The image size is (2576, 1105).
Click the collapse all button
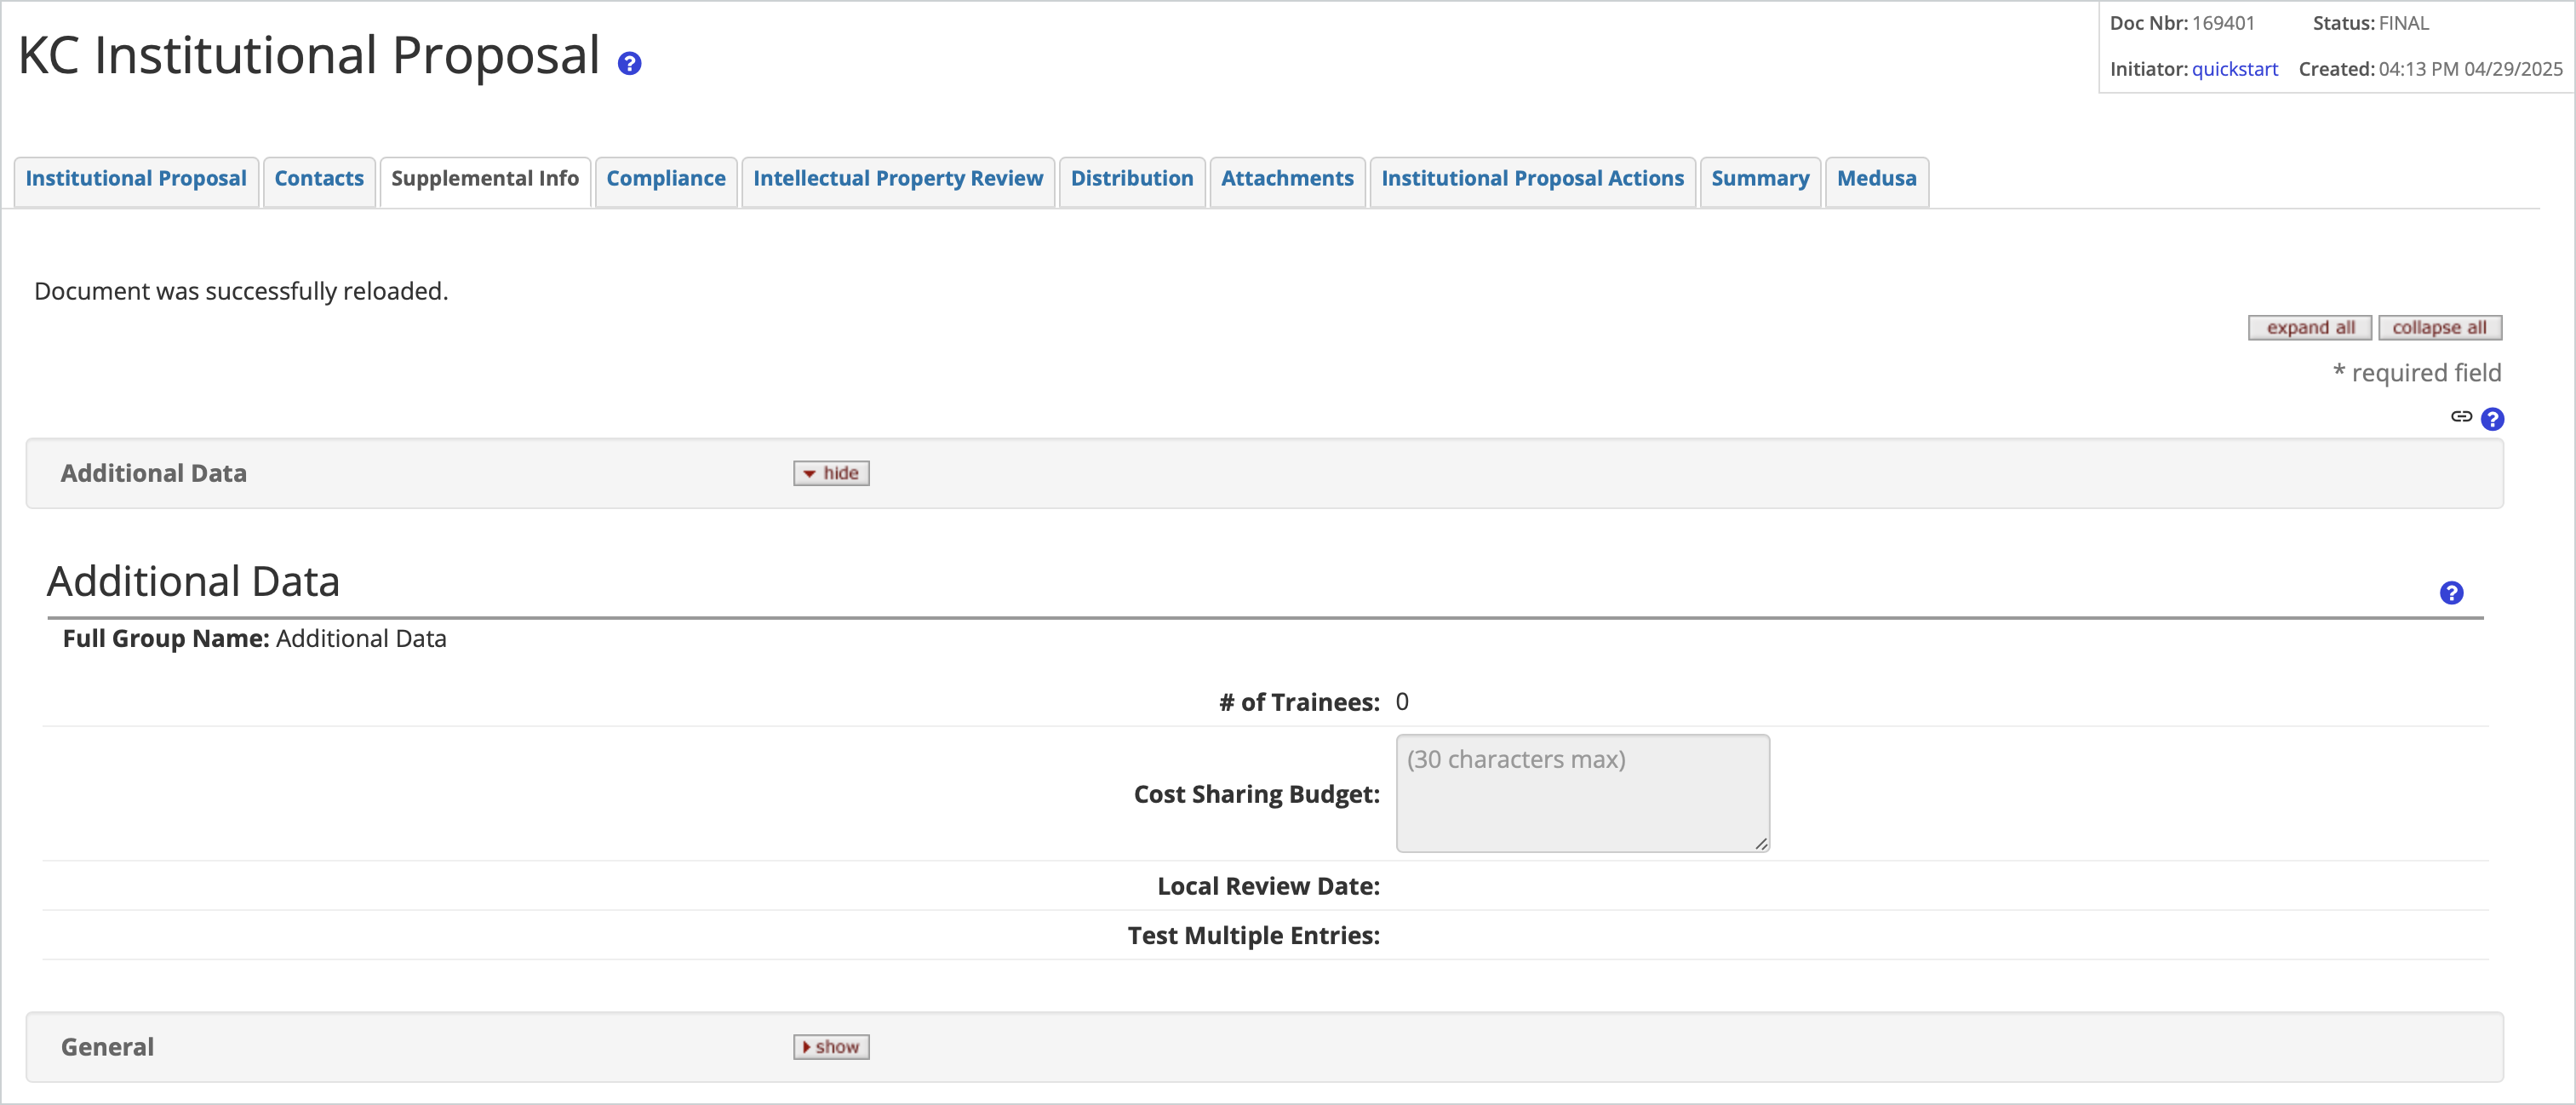click(2440, 327)
